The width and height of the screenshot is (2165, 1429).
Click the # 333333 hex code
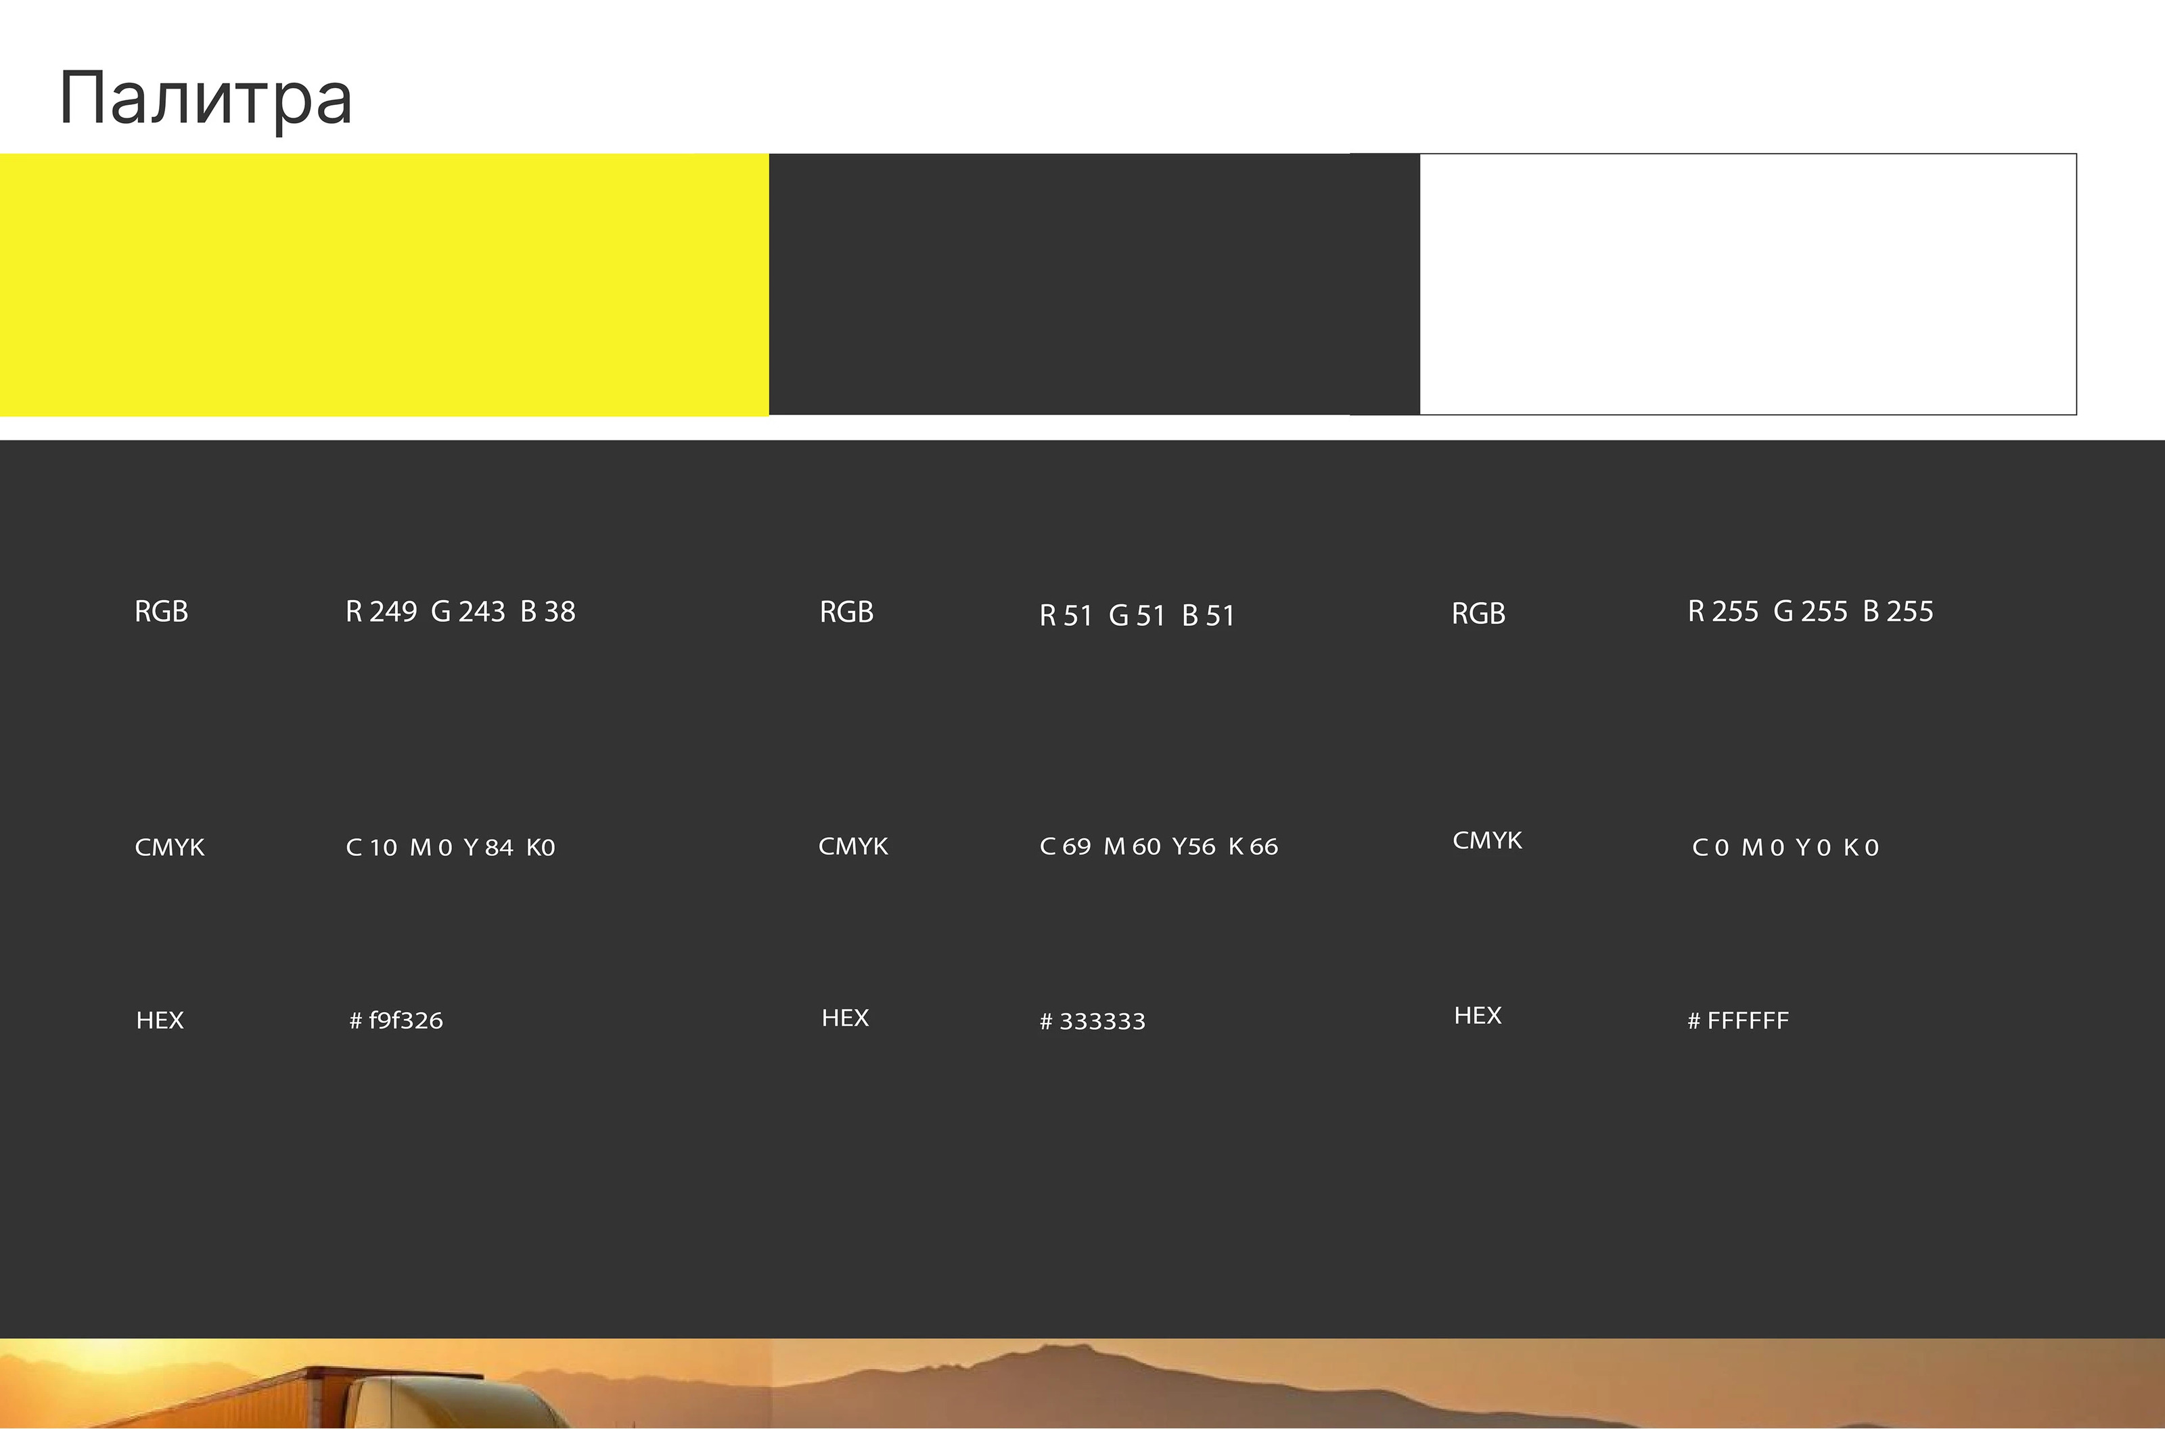click(1093, 1021)
